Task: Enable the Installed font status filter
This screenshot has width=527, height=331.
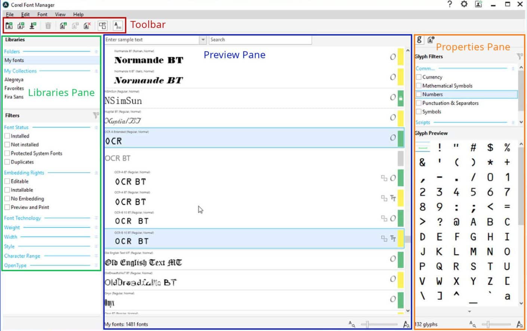Action: (7, 136)
